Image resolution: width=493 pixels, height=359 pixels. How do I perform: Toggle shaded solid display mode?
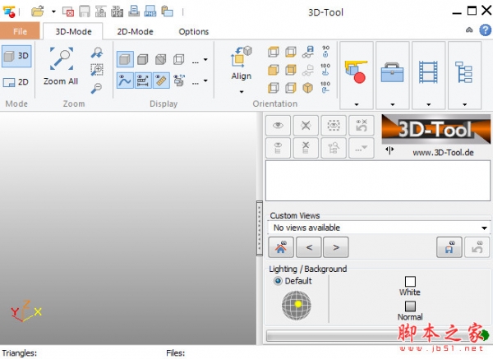pyautogui.click(x=125, y=59)
